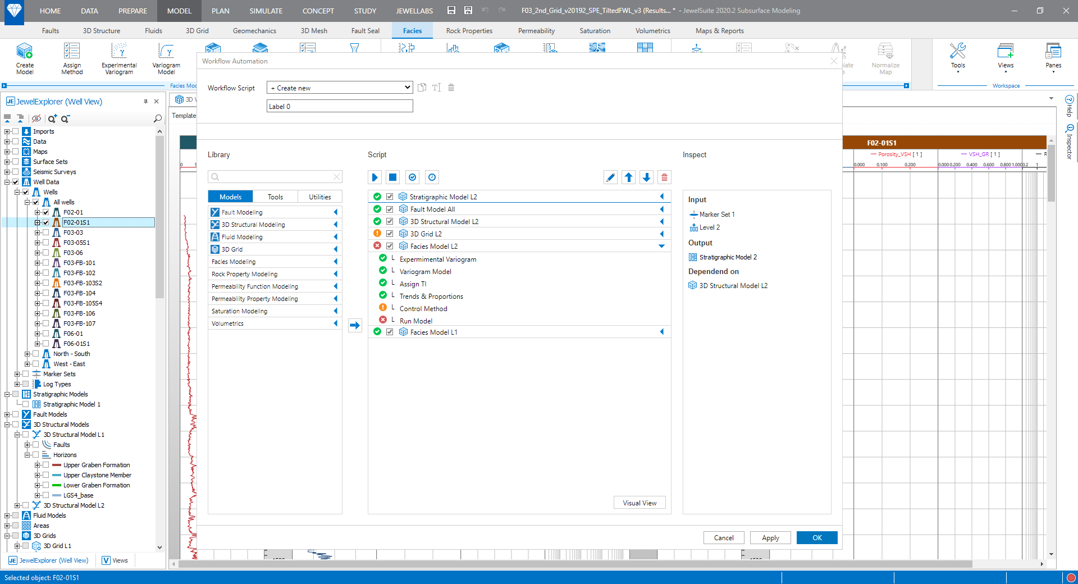Click the Upper Graben Formation red color line
The height and width of the screenshot is (584, 1078).
(x=57, y=465)
